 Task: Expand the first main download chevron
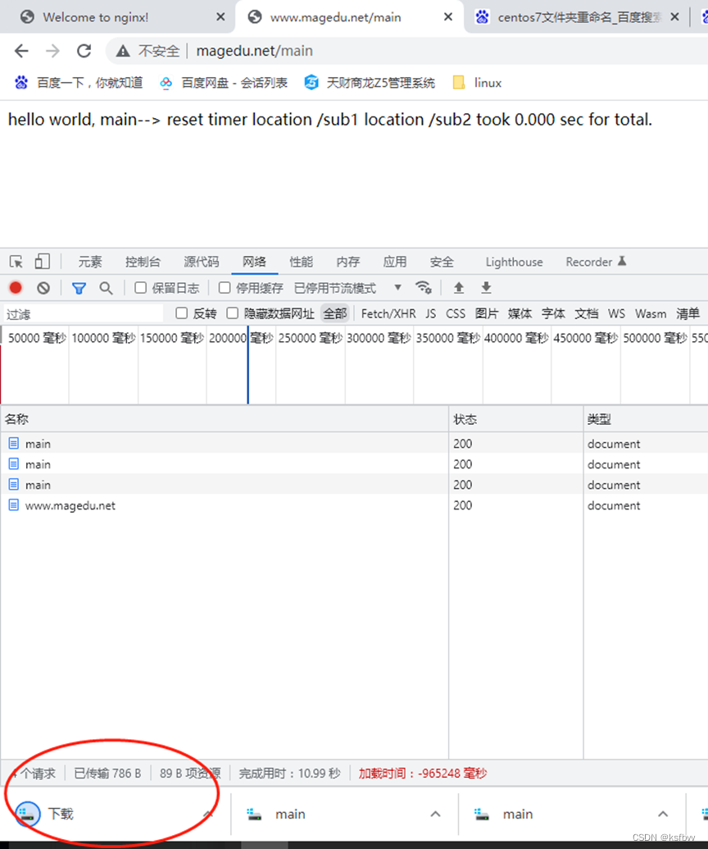[x=435, y=814]
